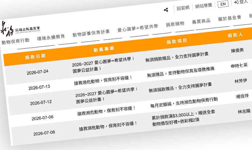The image size is (252, 150).
Task: Switch language with EN button
Action: (223, 4)
